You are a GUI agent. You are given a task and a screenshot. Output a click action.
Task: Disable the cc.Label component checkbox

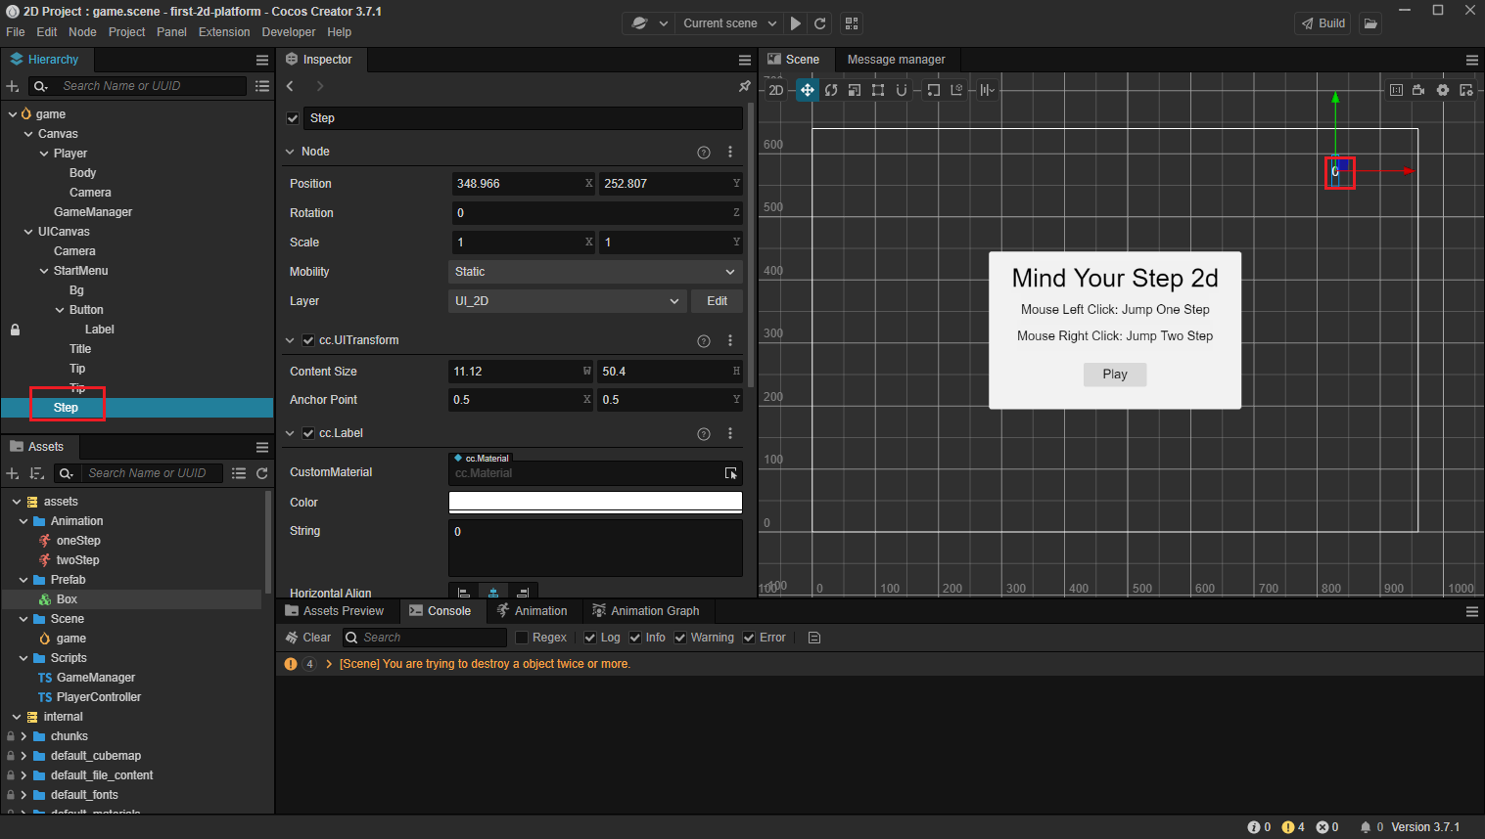point(308,433)
